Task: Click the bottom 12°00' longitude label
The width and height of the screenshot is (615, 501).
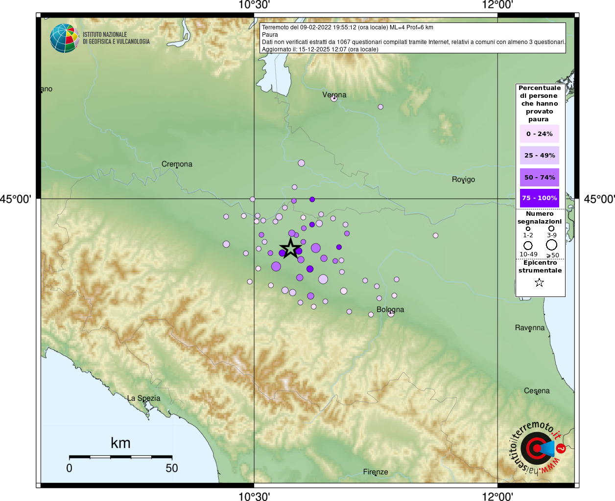Action: click(497, 496)
